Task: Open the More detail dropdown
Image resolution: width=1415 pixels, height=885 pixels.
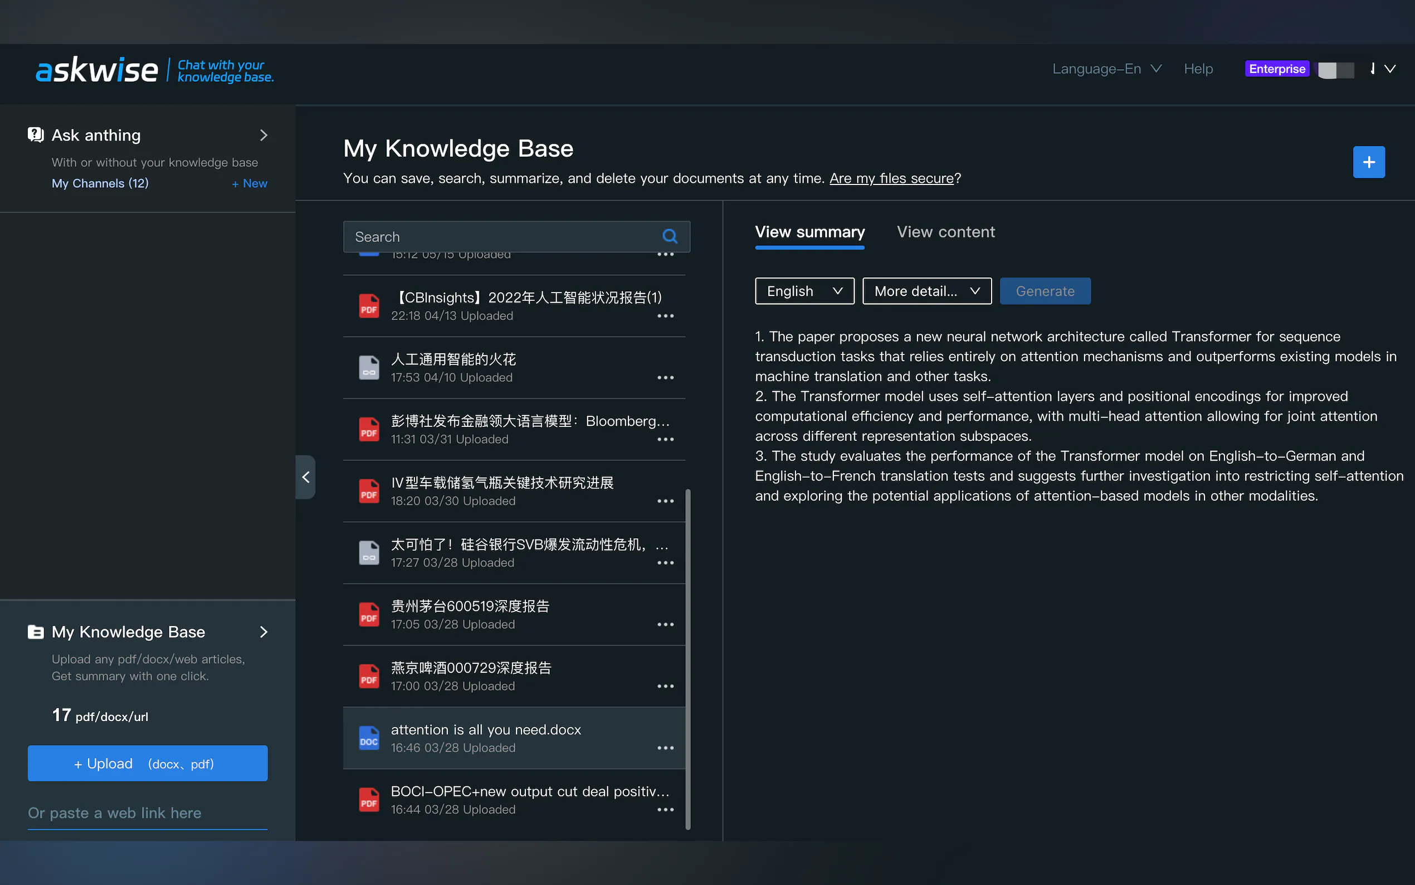Action: click(x=926, y=291)
